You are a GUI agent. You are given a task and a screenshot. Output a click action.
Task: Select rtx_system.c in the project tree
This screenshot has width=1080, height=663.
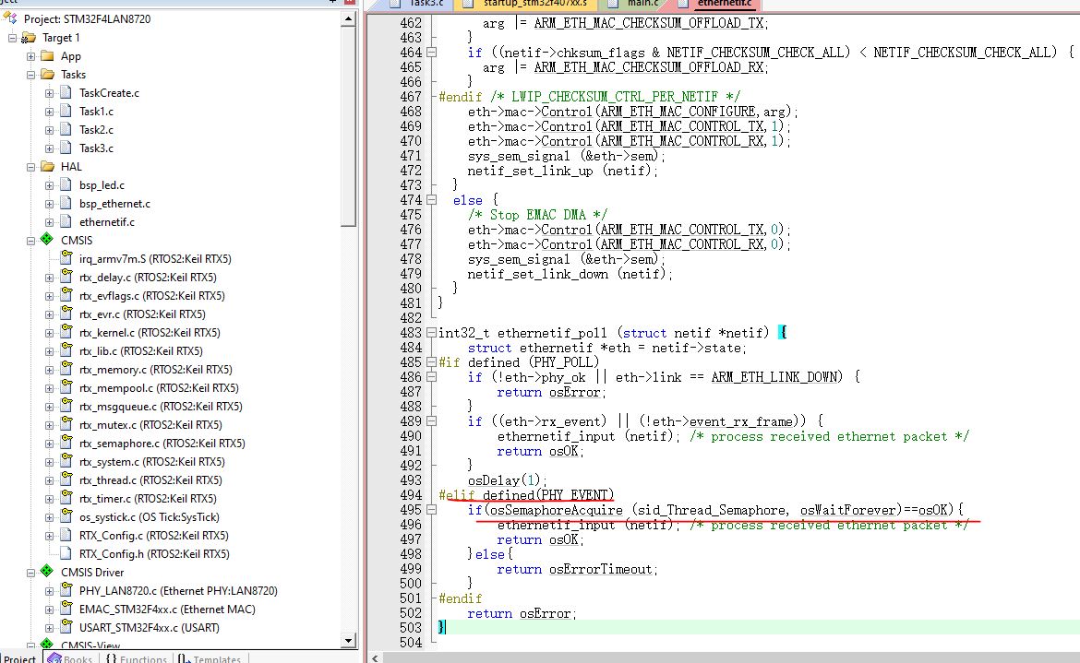(x=151, y=461)
